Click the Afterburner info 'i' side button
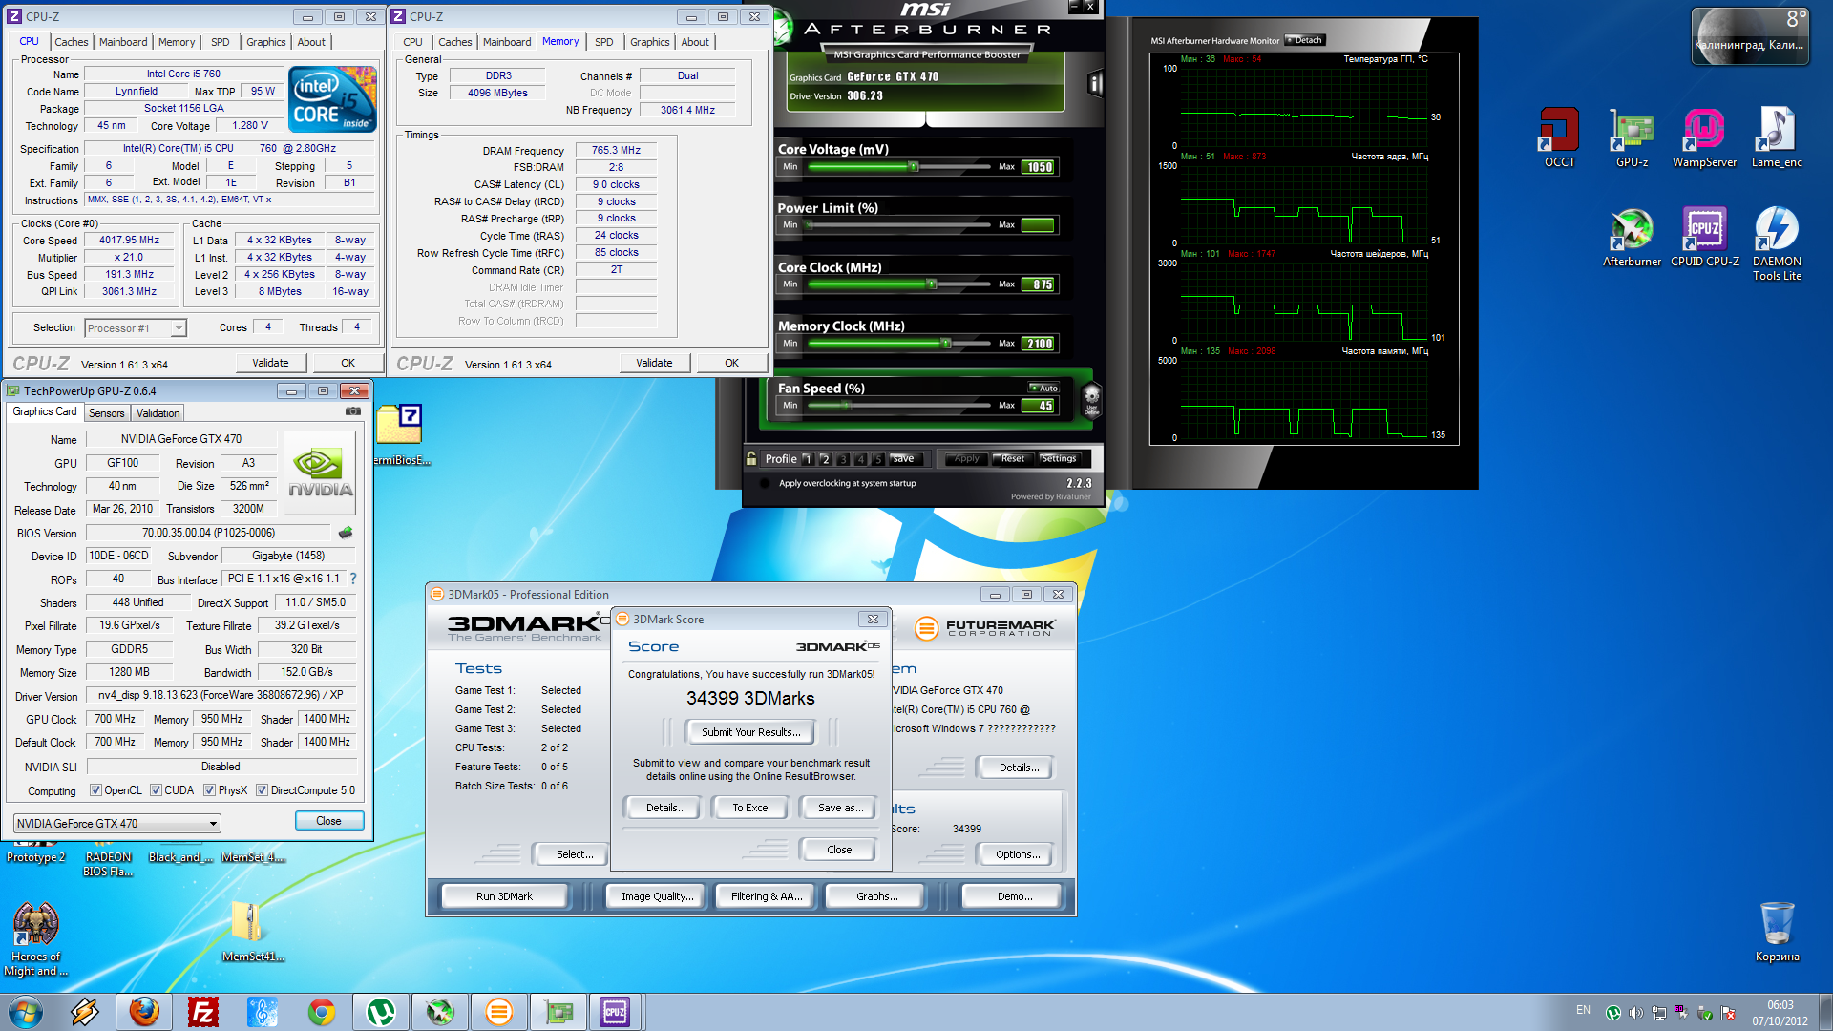The height and width of the screenshot is (1031, 1833). 1095,84
